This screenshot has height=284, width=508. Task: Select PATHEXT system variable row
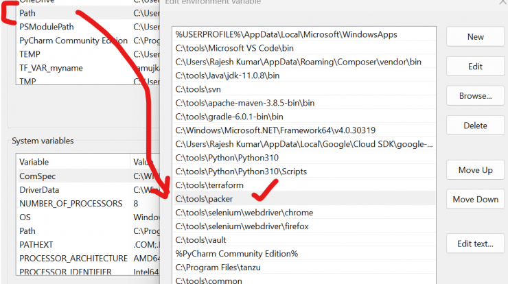point(88,244)
